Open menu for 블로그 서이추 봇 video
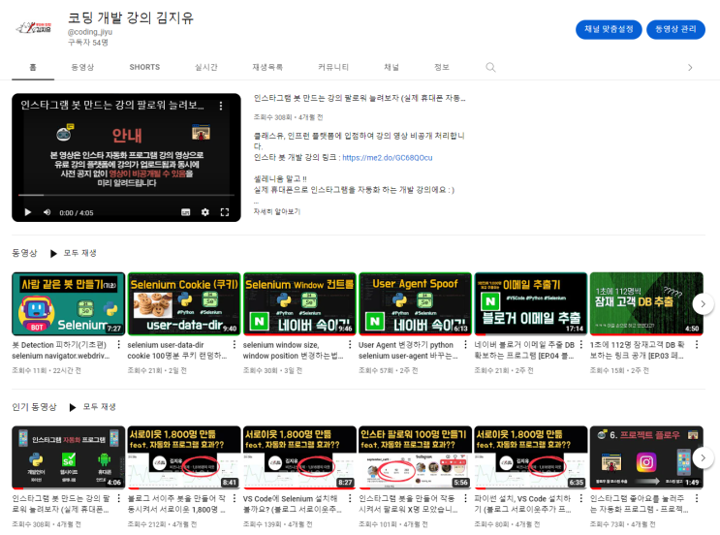This screenshot has height=535, width=720. [235, 498]
